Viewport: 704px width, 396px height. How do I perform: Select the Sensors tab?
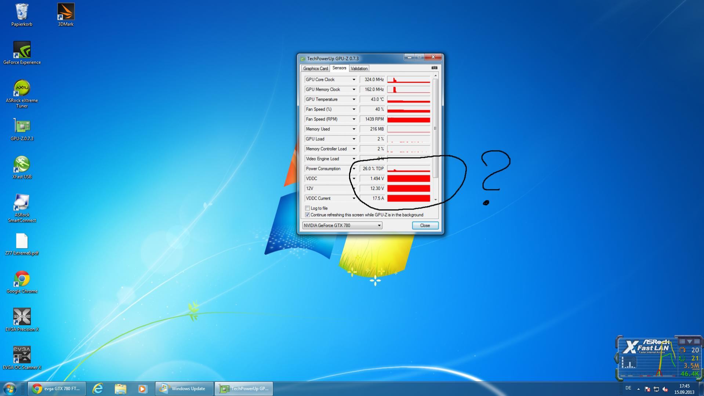339,68
